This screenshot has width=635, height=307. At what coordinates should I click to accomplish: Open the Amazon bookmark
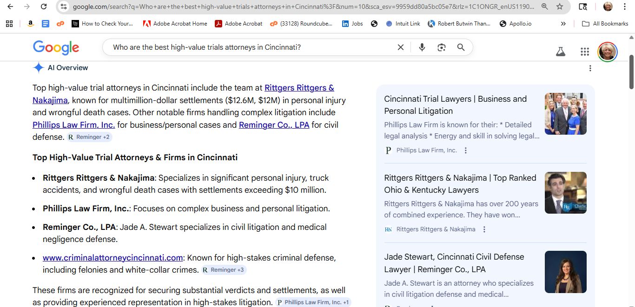pos(31,24)
